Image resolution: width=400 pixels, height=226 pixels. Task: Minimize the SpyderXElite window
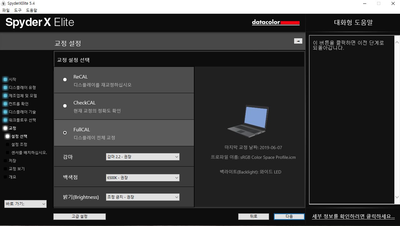pos(365,3)
